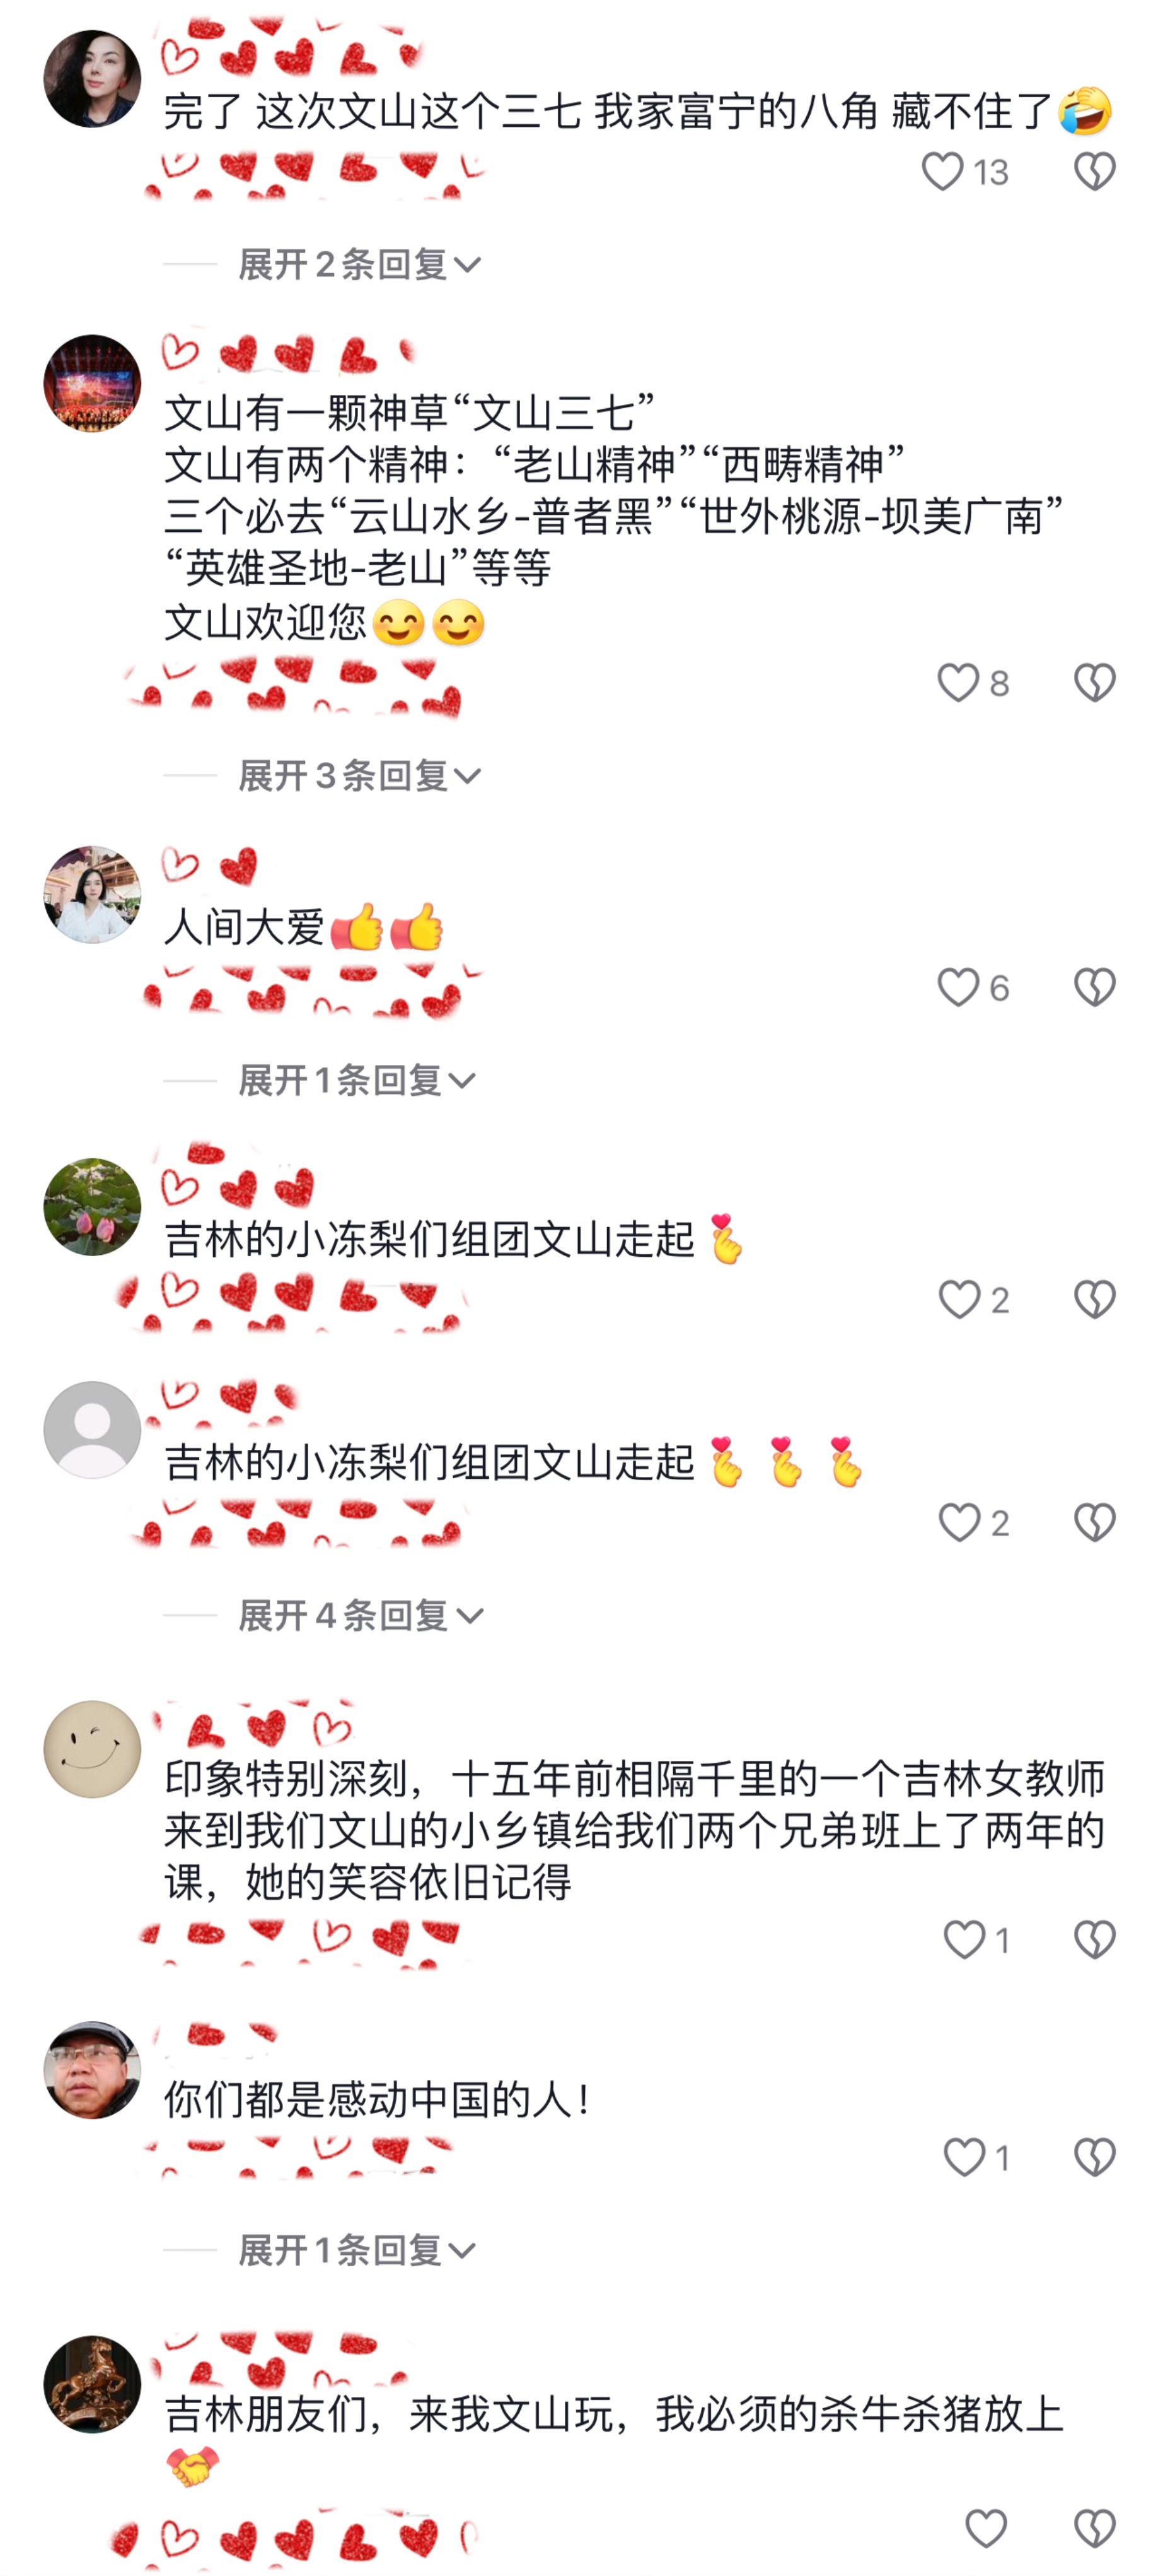The image size is (1163, 2576).
Task: Open lotus flower avatar profile
Action: tap(92, 1207)
